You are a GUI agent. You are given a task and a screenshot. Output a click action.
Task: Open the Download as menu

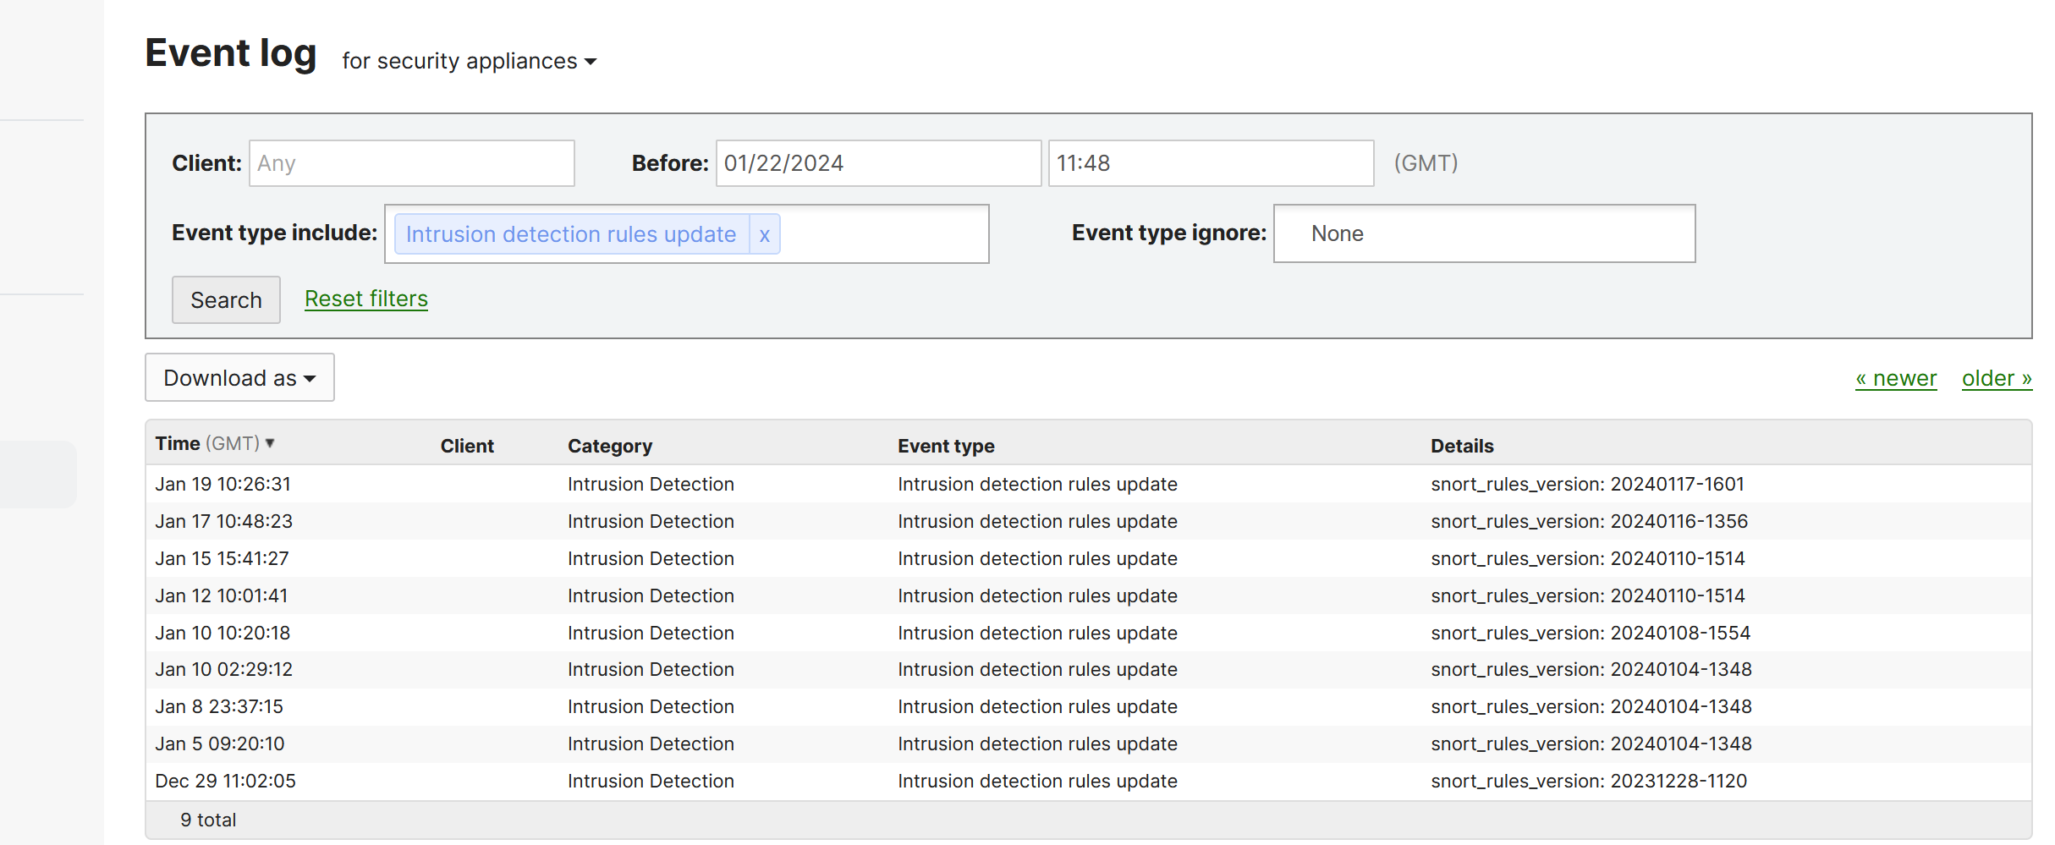click(239, 377)
